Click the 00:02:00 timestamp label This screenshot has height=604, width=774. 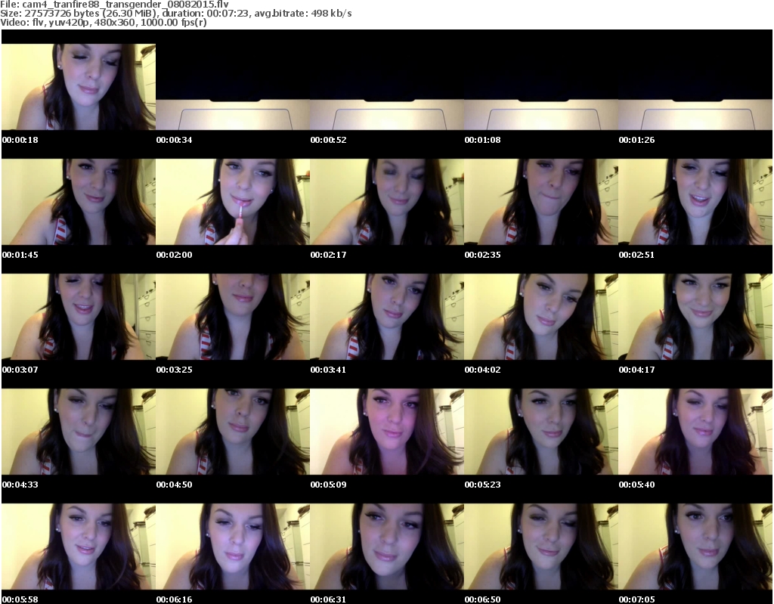(175, 255)
